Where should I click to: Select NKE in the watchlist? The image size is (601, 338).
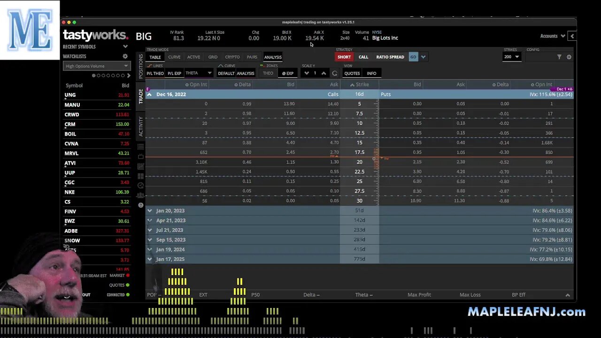96,192
